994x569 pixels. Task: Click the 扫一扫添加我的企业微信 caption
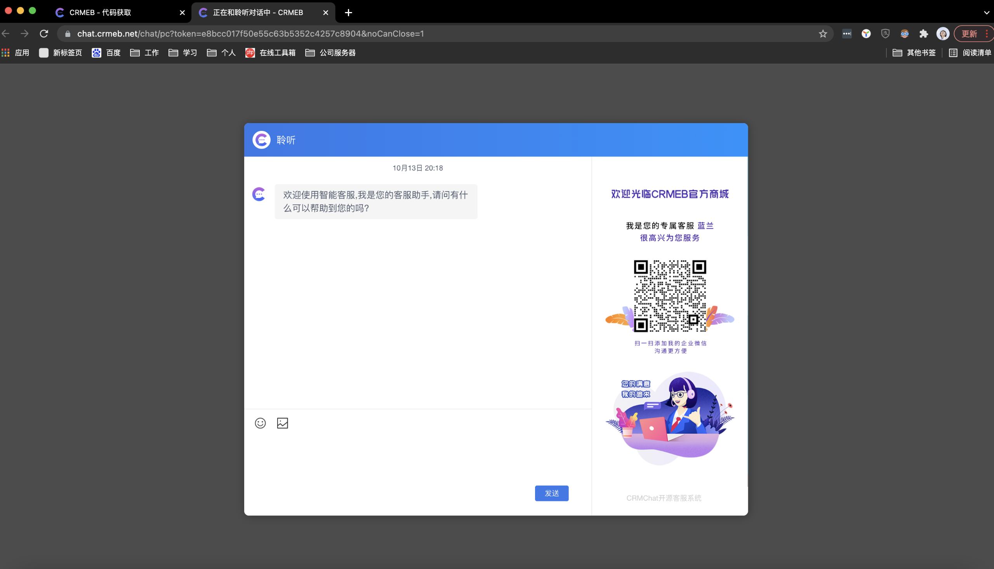click(670, 343)
